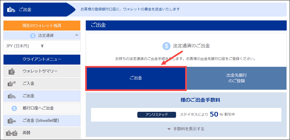Click the ご出金 title bar of the main panel

coord(186,25)
